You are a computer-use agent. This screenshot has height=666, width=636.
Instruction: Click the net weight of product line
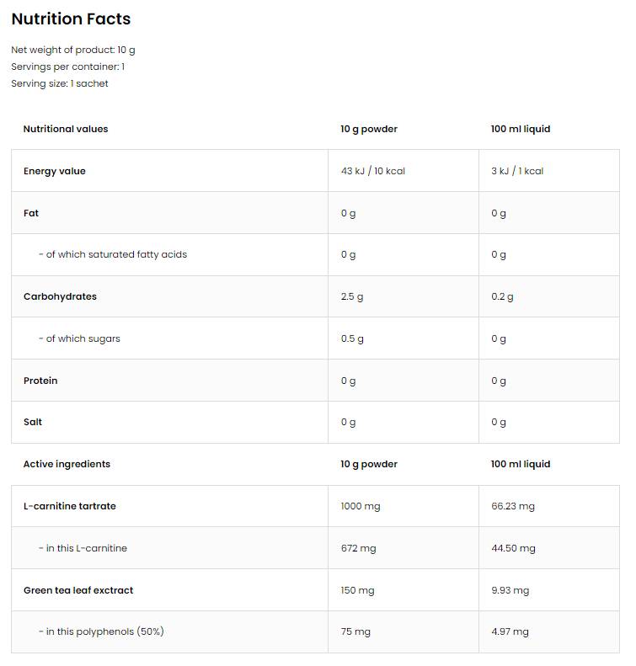pyautogui.click(x=73, y=50)
